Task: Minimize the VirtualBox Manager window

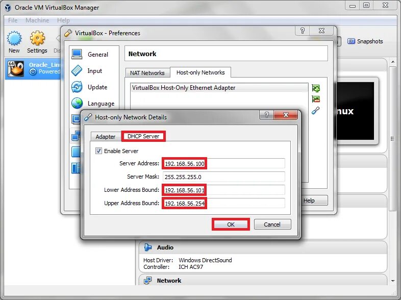Action: tap(353, 5)
